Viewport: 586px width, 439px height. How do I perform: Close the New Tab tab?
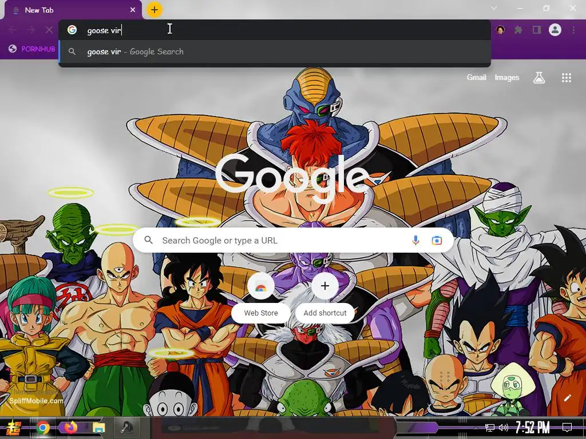coord(133,10)
